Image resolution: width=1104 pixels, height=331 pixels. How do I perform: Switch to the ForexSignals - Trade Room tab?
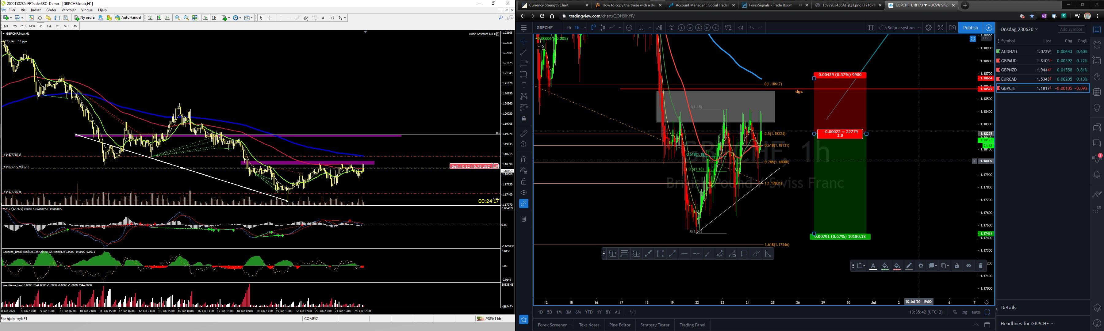(771, 5)
